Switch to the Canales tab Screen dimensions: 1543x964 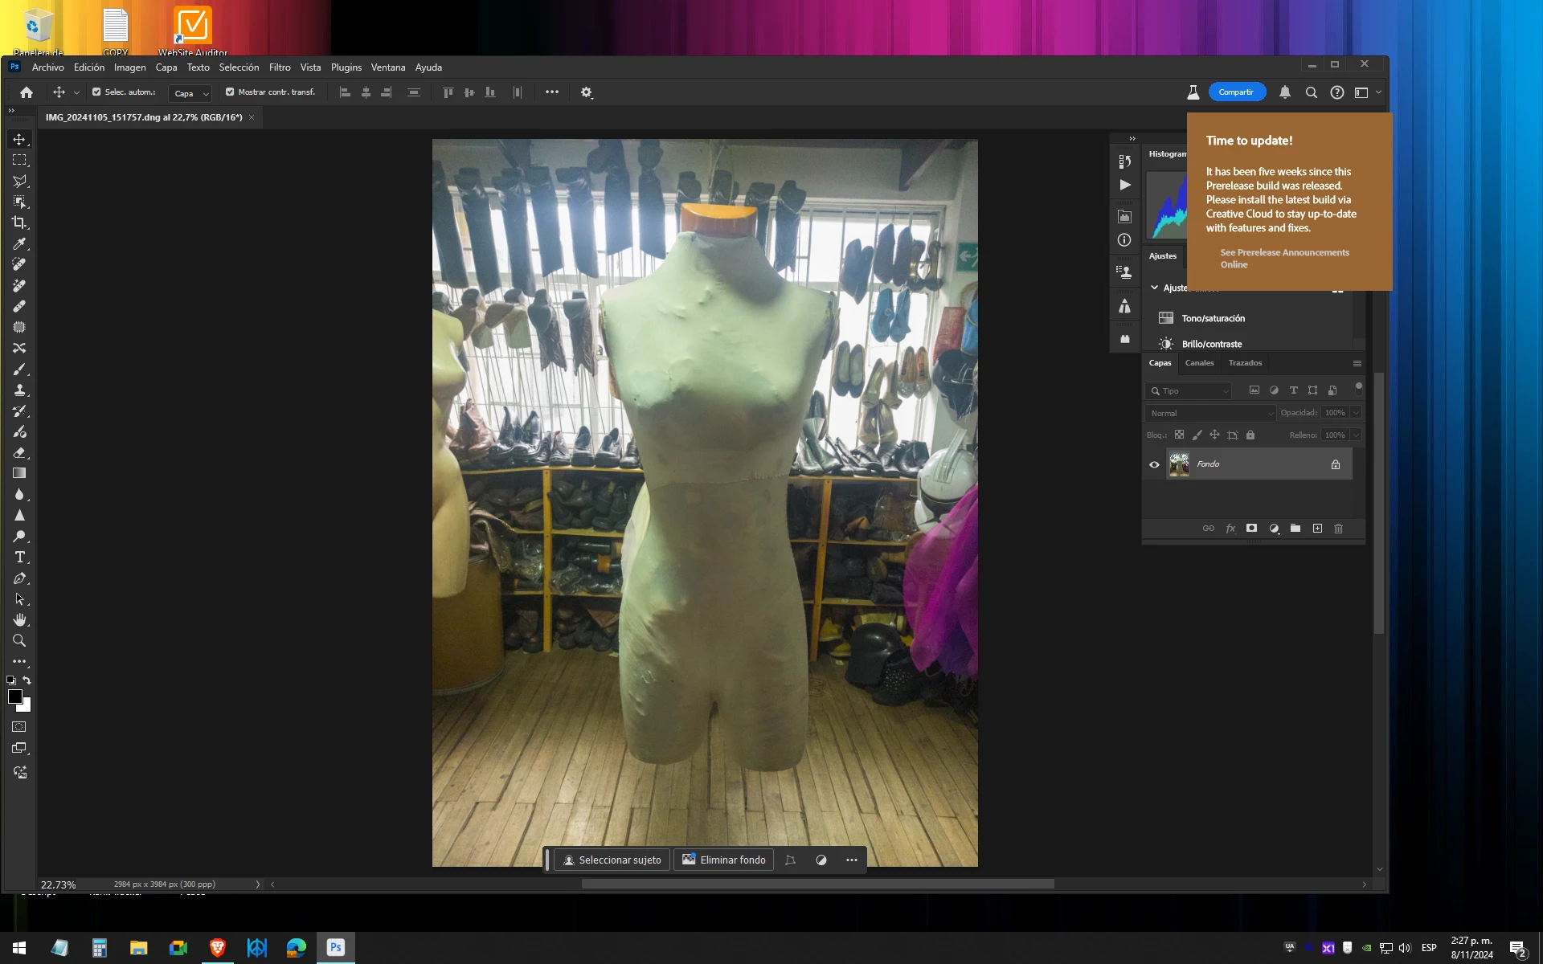(x=1199, y=363)
